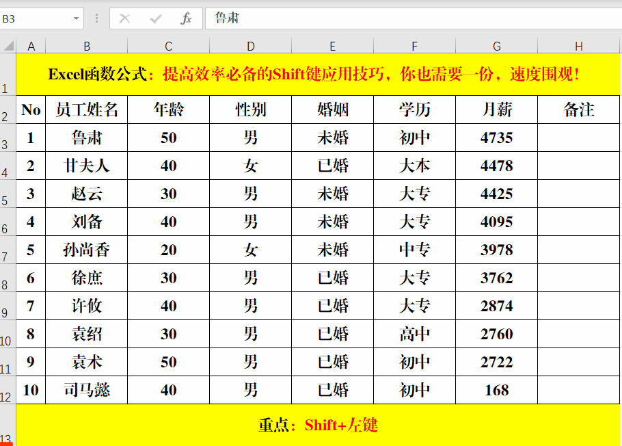Image resolution: width=622 pixels, height=446 pixels.
Task: Select column C header
Action: [x=169, y=46]
